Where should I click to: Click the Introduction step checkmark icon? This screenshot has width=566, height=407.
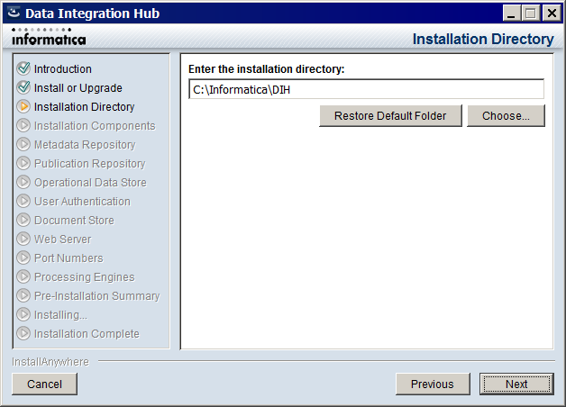tap(23, 68)
